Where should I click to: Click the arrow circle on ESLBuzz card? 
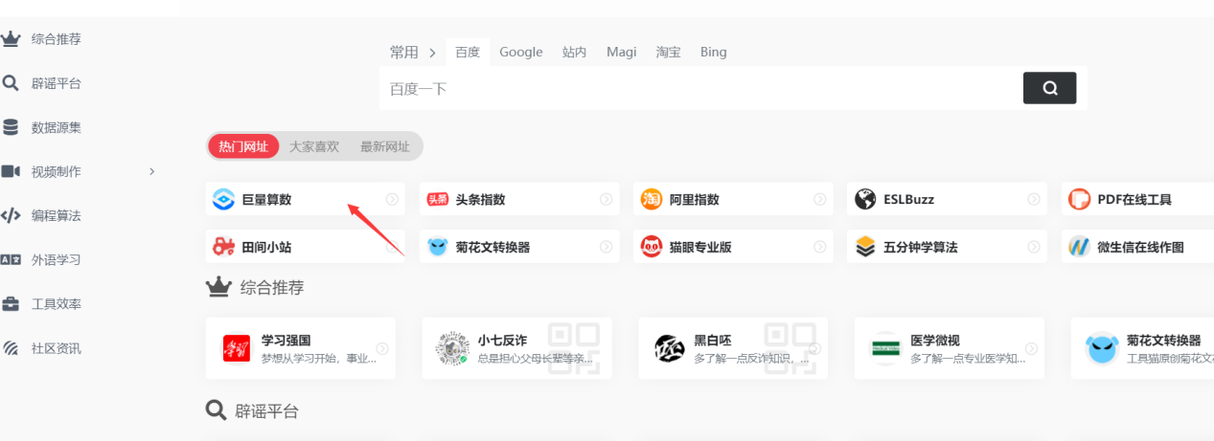tap(1034, 199)
